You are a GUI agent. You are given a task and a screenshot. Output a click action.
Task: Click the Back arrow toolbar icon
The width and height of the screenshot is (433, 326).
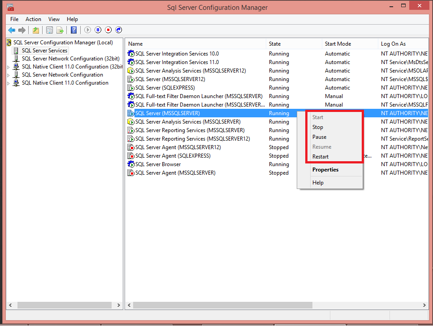click(x=12, y=30)
